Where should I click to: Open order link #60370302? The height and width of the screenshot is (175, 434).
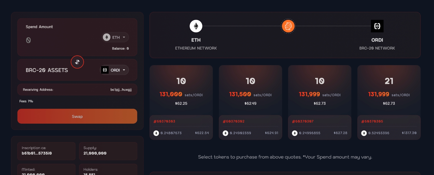click(x=234, y=121)
